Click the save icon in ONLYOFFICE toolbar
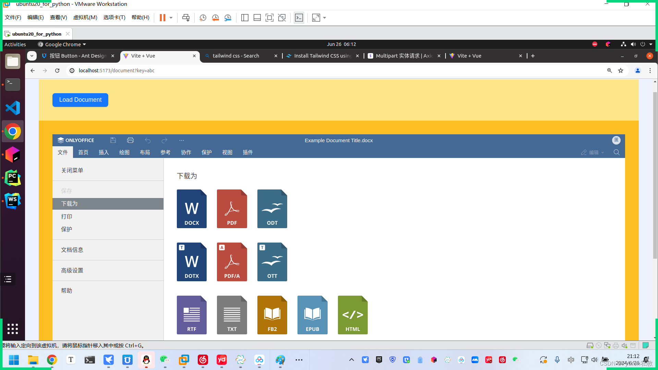 (113, 140)
